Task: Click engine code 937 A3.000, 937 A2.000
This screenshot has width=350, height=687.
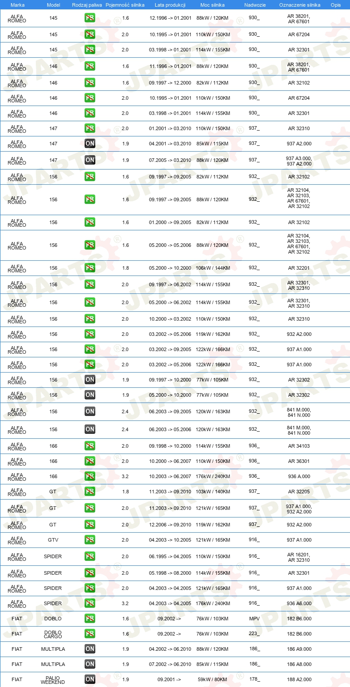Action: (x=299, y=161)
